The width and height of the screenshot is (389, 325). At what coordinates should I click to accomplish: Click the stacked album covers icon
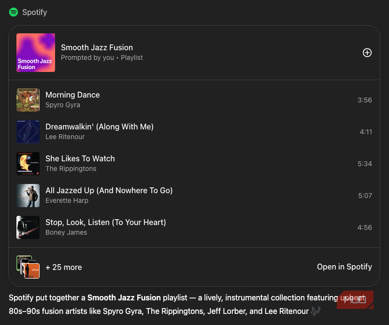(x=28, y=267)
